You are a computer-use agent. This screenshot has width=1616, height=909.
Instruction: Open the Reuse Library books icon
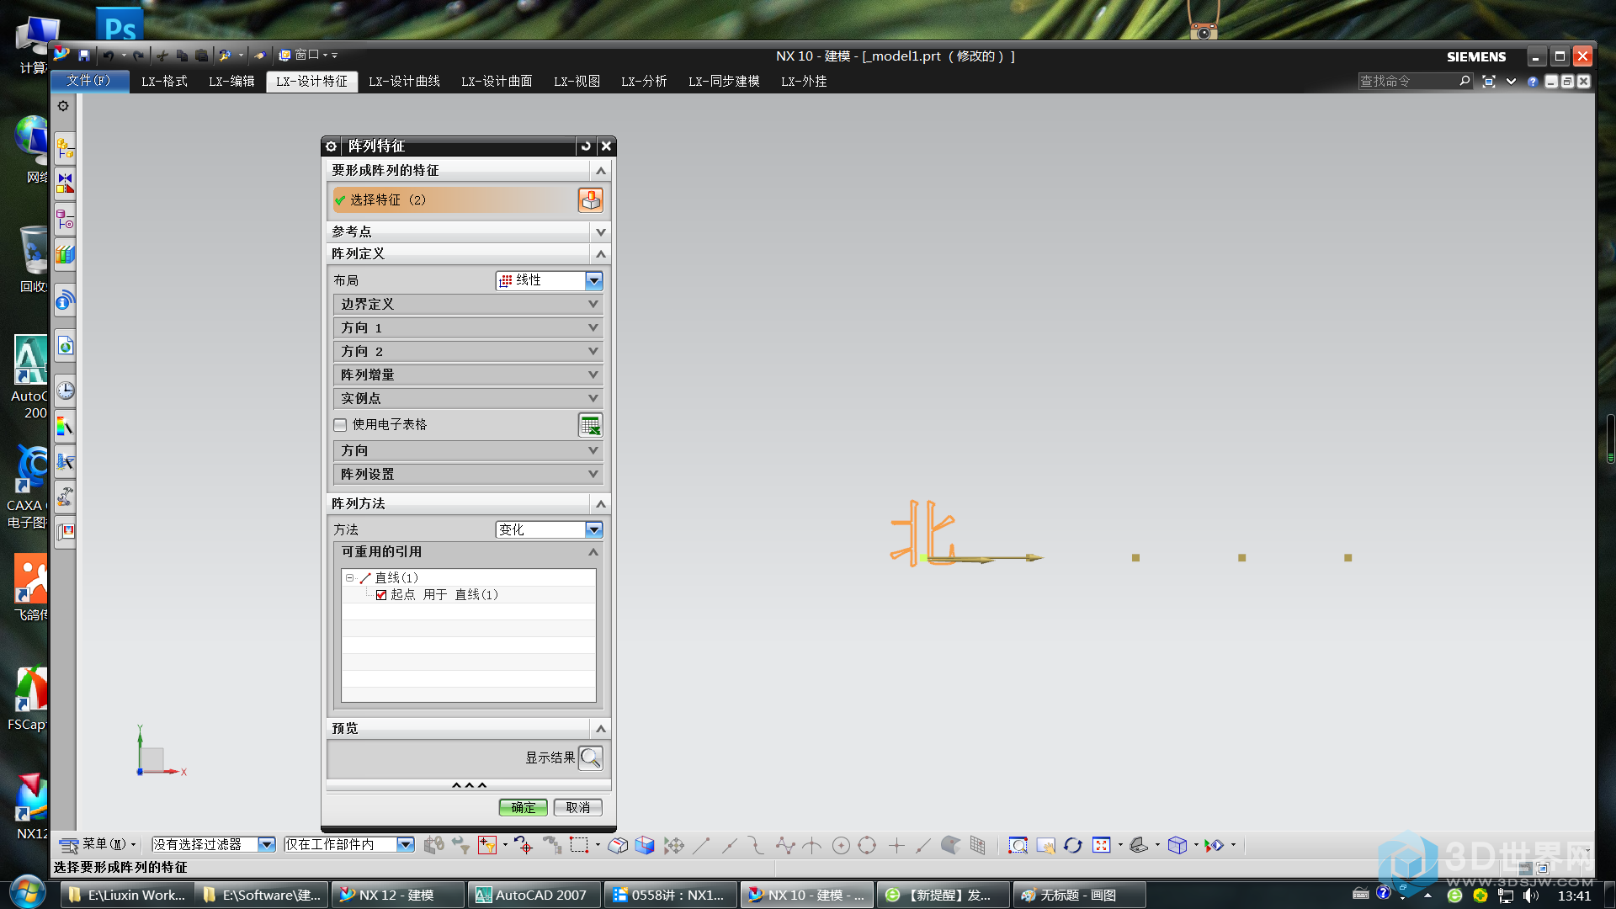tap(65, 254)
